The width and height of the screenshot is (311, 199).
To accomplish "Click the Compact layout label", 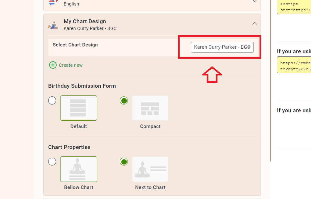I will click(x=150, y=126).
